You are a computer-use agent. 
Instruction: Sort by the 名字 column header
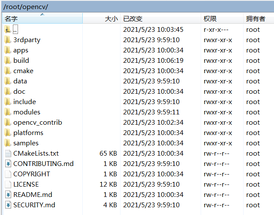click(42, 18)
